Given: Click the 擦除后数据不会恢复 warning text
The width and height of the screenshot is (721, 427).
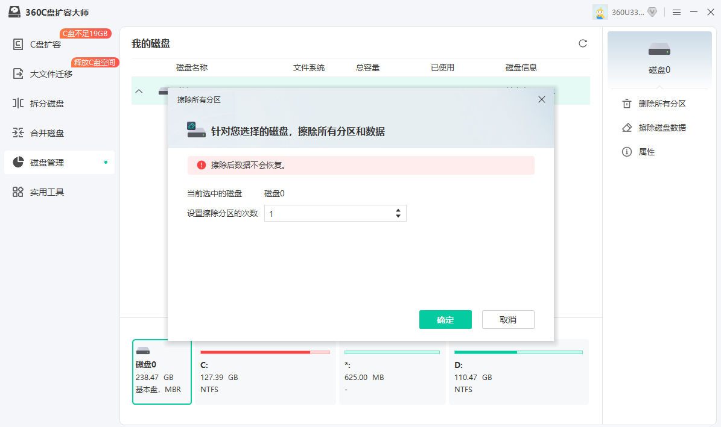Looking at the screenshot, I should click(x=249, y=165).
